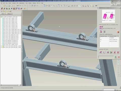
Task: Click the magenta cylinders UDF preview image
Action: 108,16
